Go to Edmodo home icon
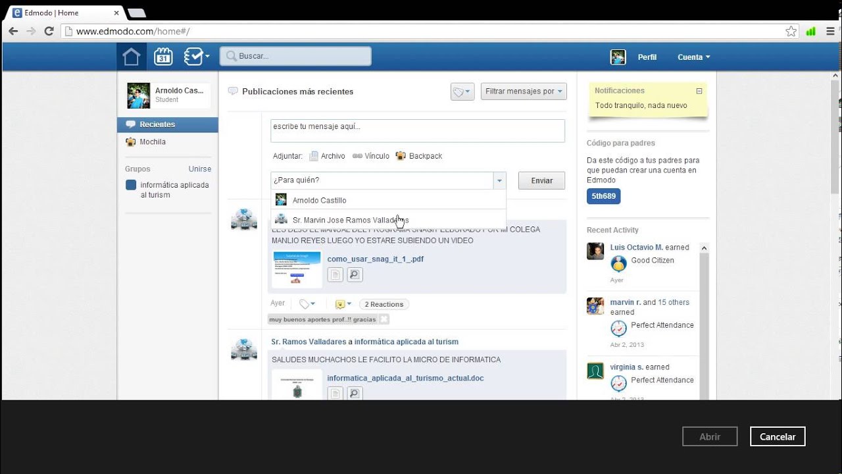Image resolution: width=842 pixels, height=474 pixels. click(132, 57)
